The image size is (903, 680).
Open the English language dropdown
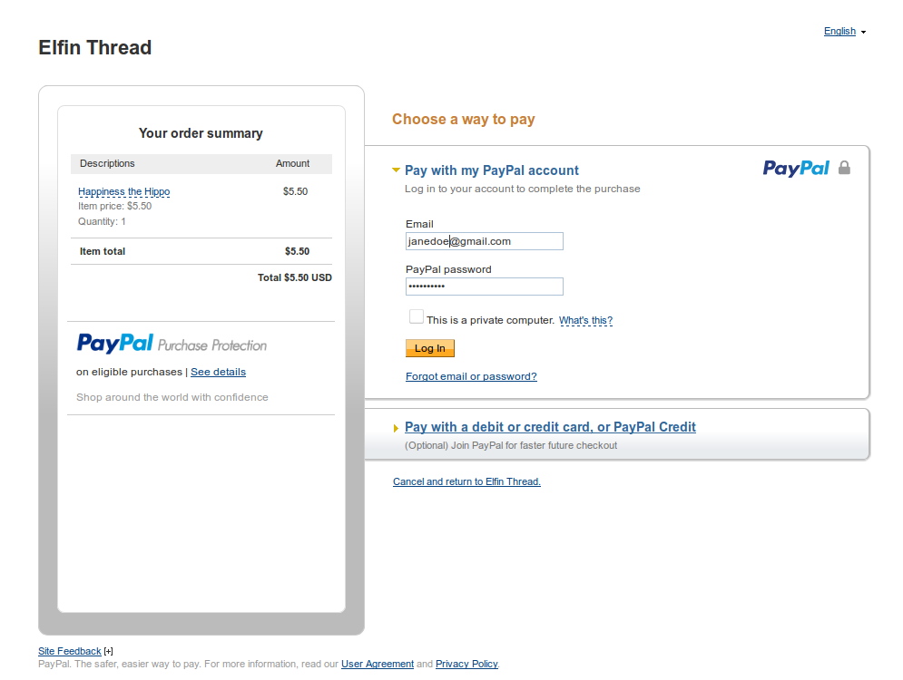coord(844,31)
